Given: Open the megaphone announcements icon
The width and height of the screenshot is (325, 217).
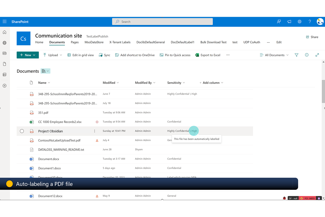Looking at the screenshot, I should [289, 22].
